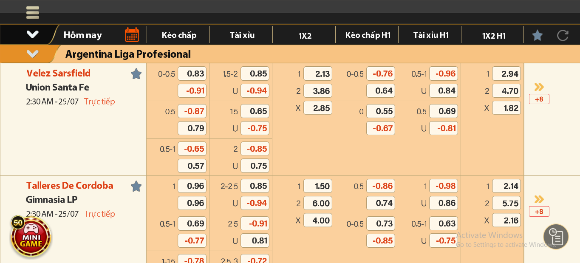The image size is (580, 263).
Task: Favorite the Velez Sarsfield match star
Action: (x=136, y=74)
